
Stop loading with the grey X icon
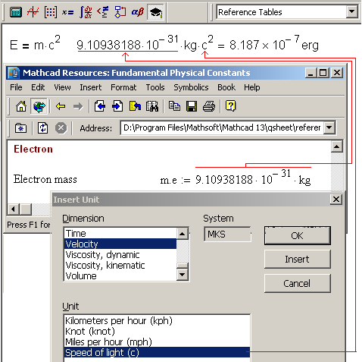coord(61,128)
